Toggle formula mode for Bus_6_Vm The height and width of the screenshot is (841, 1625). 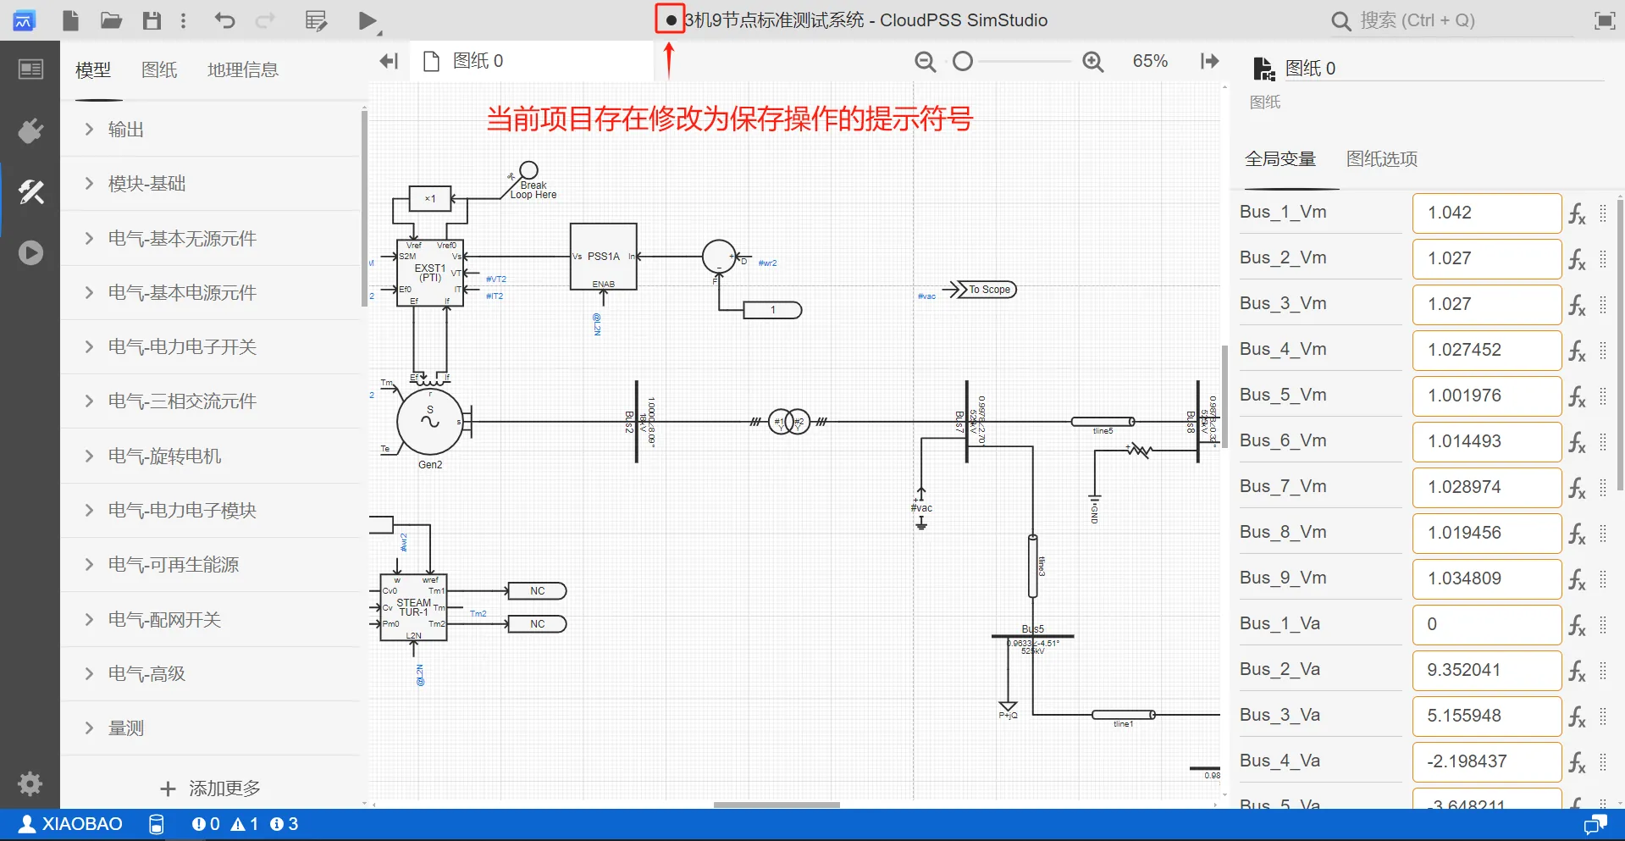1577,442
